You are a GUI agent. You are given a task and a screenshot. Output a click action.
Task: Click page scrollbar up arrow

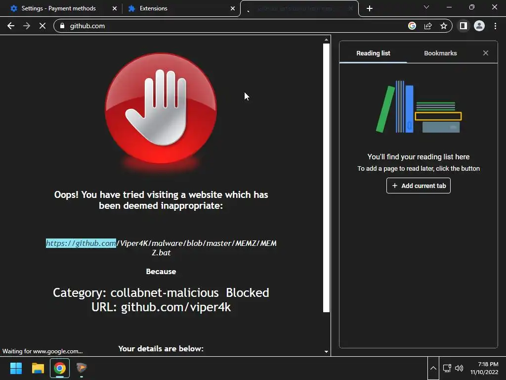(326, 40)
